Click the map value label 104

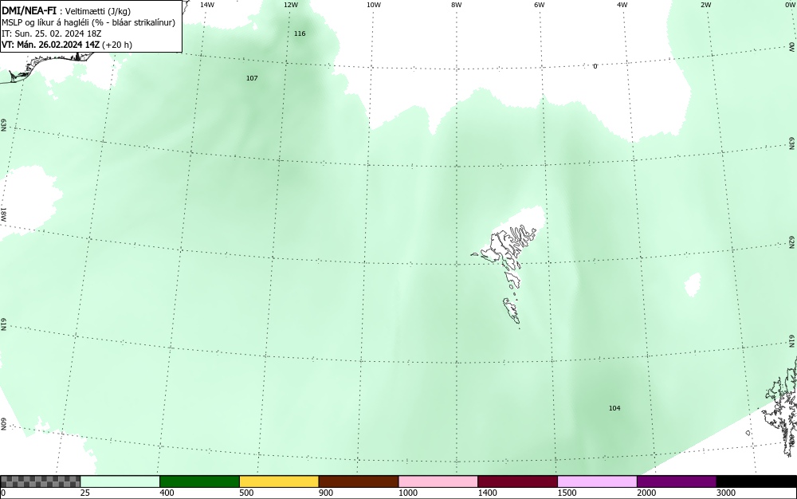pos(614,408)
